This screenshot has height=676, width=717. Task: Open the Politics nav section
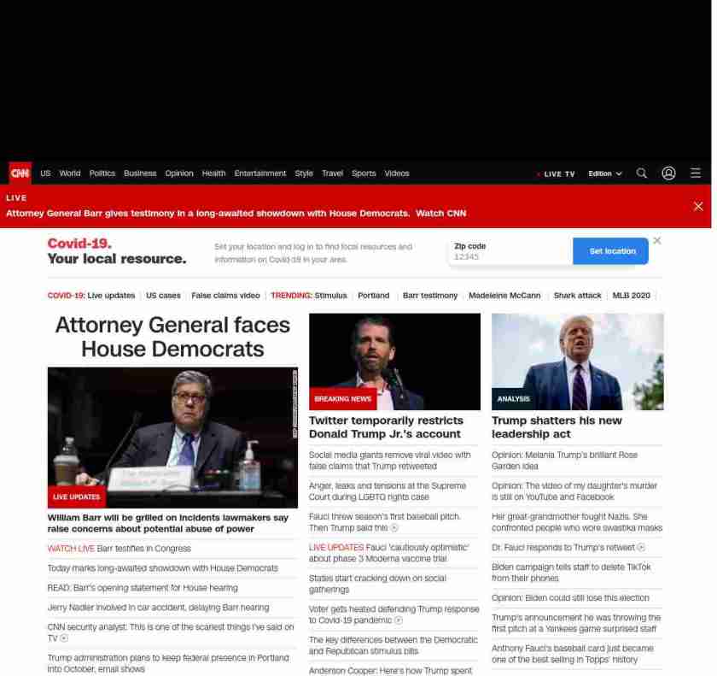[102, 173]
